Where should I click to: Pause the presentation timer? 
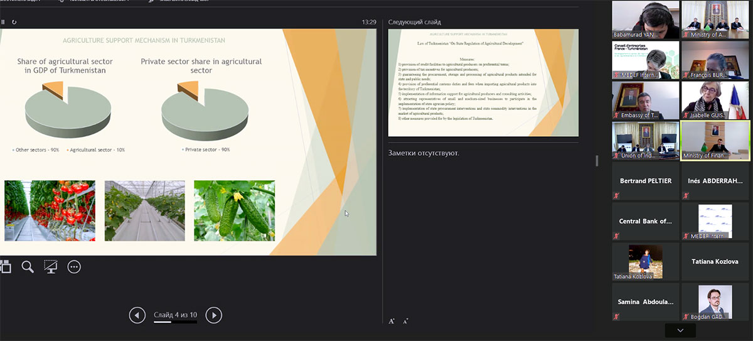[x=3, y=22]
